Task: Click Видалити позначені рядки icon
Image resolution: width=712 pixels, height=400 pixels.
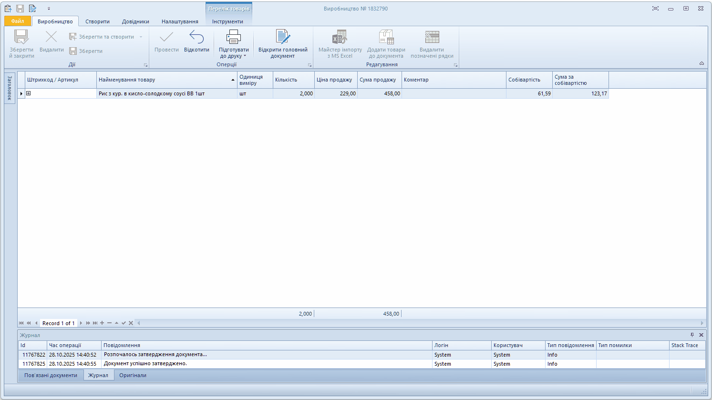Action: tap(432, 38)
